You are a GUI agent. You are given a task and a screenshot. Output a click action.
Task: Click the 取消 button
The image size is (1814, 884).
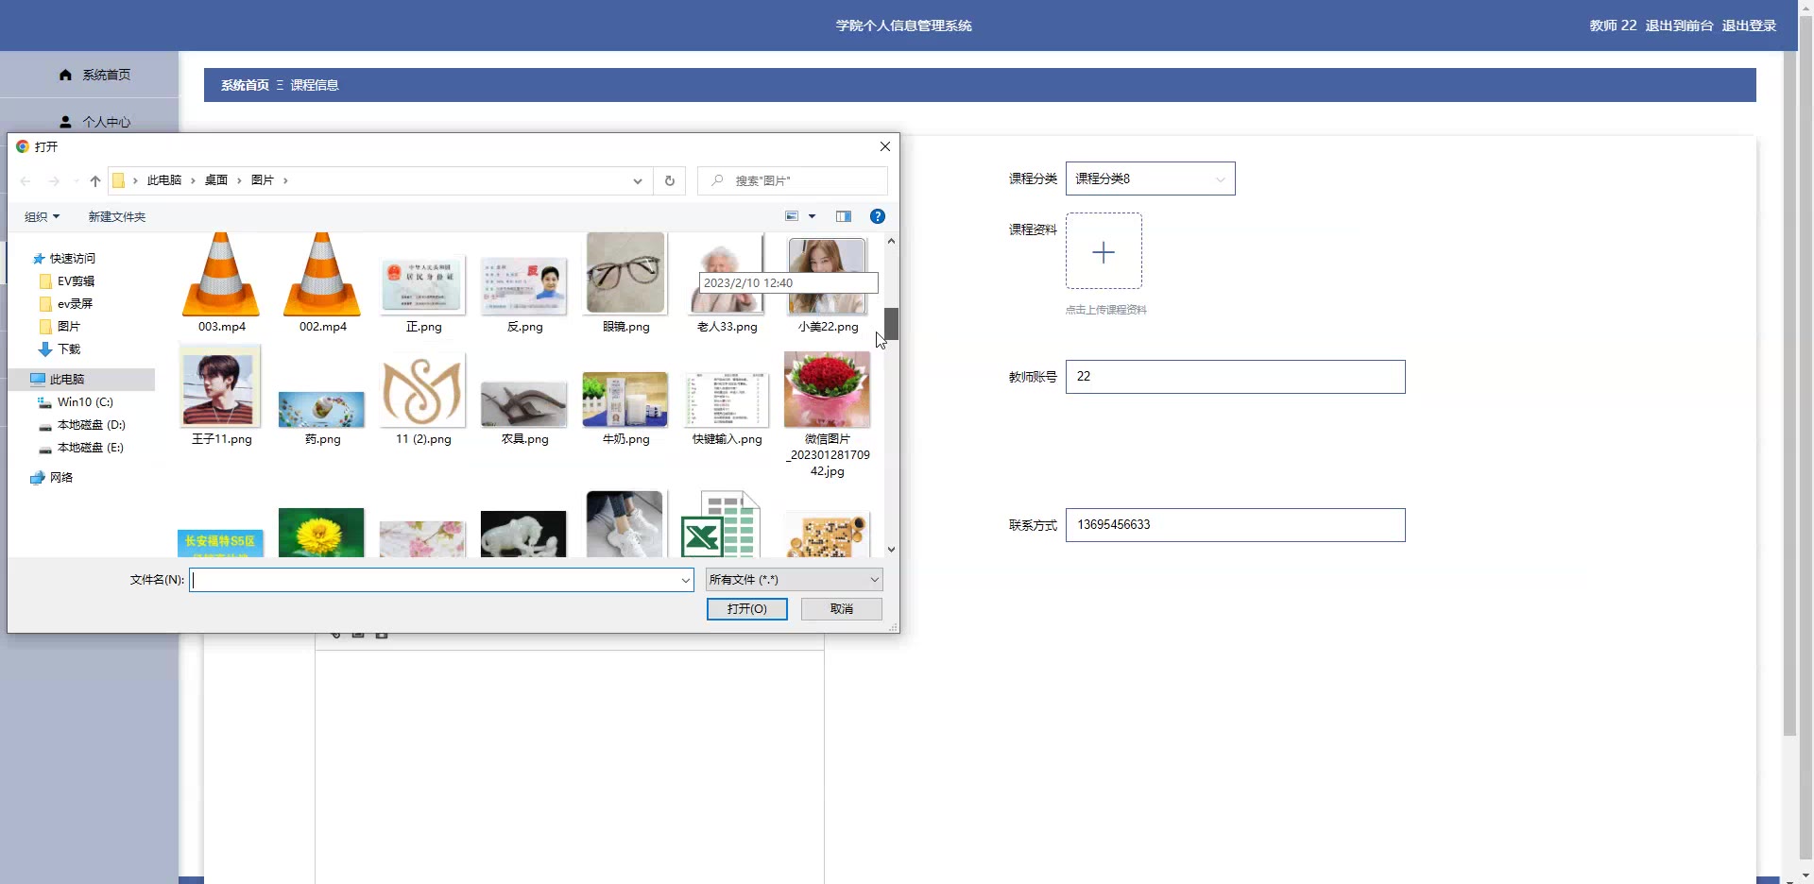pyautogui.click(x=841, y=609)
